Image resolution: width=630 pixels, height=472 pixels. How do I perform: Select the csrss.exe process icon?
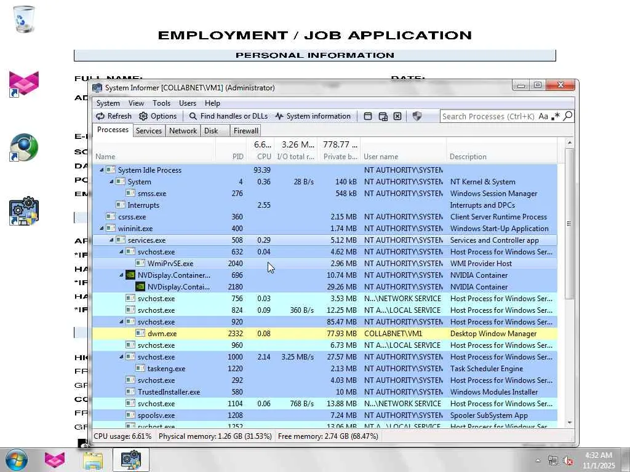pos(111,216)
